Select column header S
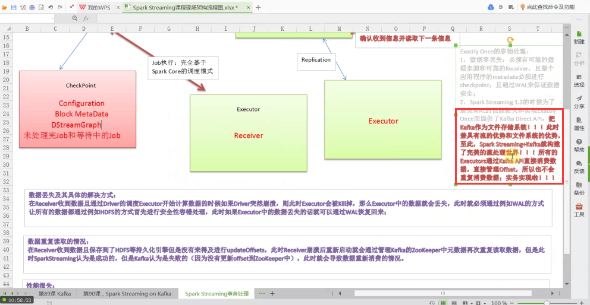590x305 pixels. point(509,28)
